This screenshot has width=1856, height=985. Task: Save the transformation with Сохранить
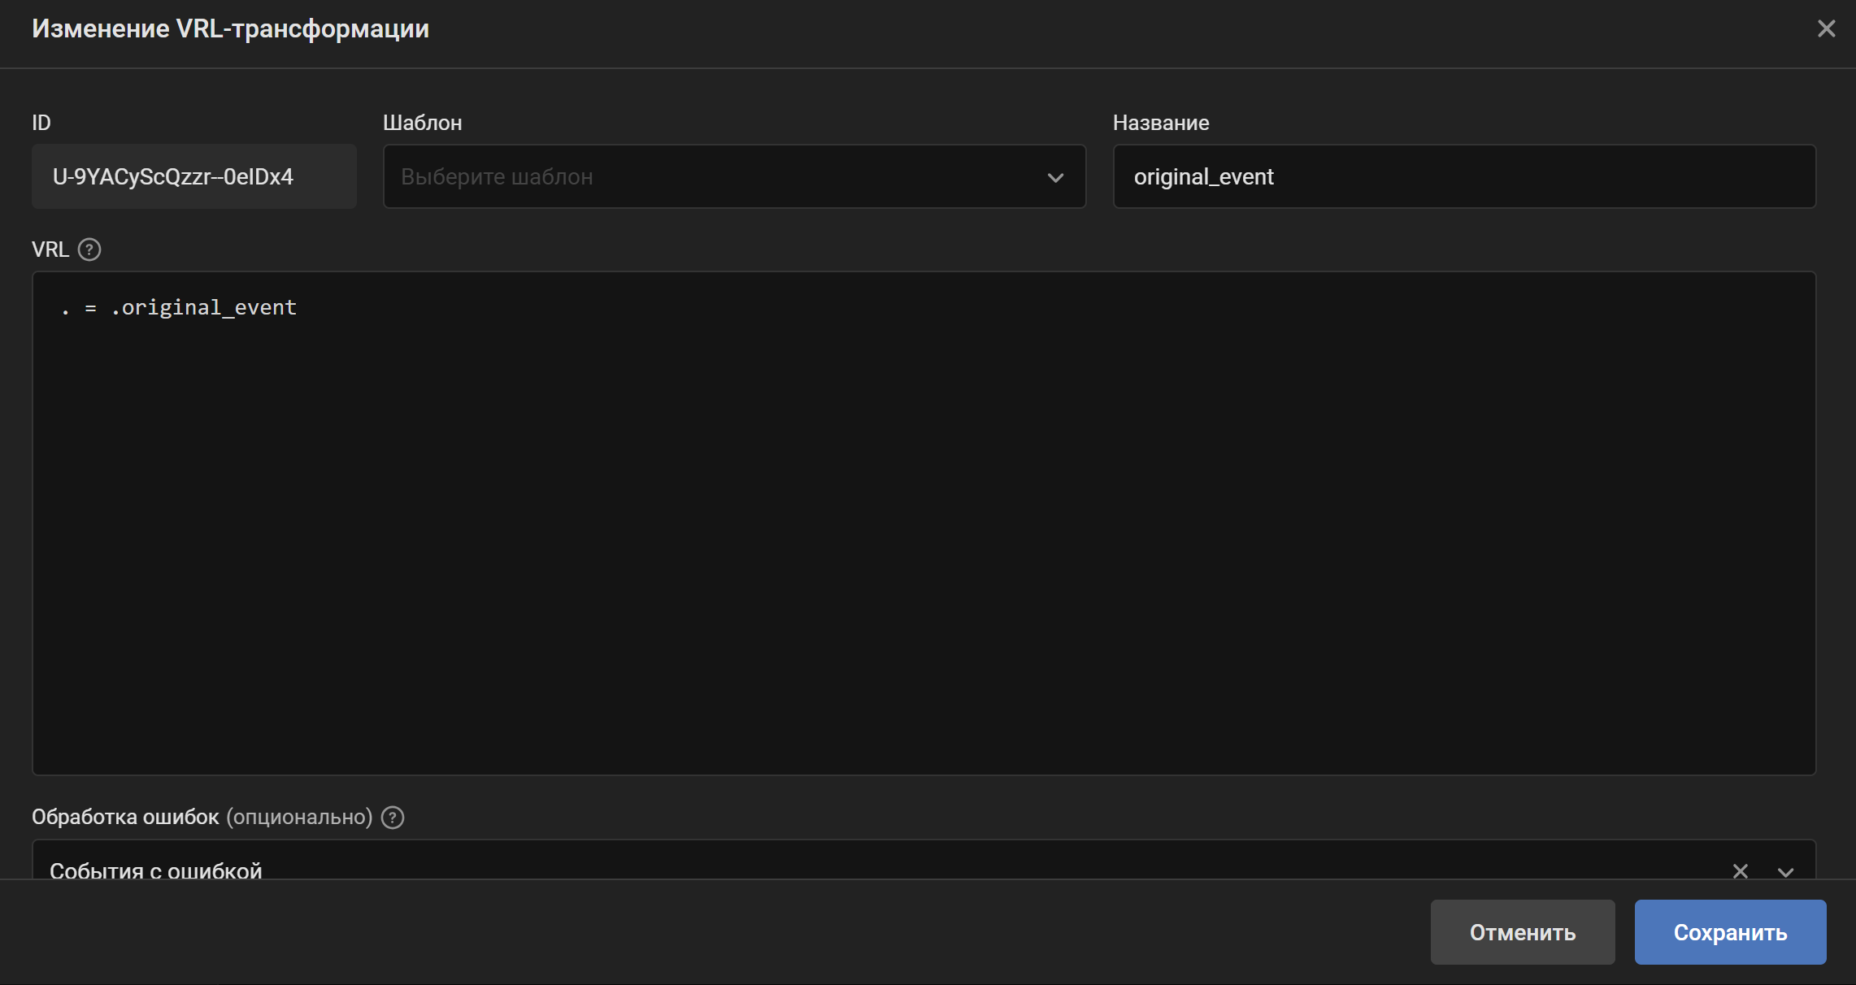click(1730, 932)
